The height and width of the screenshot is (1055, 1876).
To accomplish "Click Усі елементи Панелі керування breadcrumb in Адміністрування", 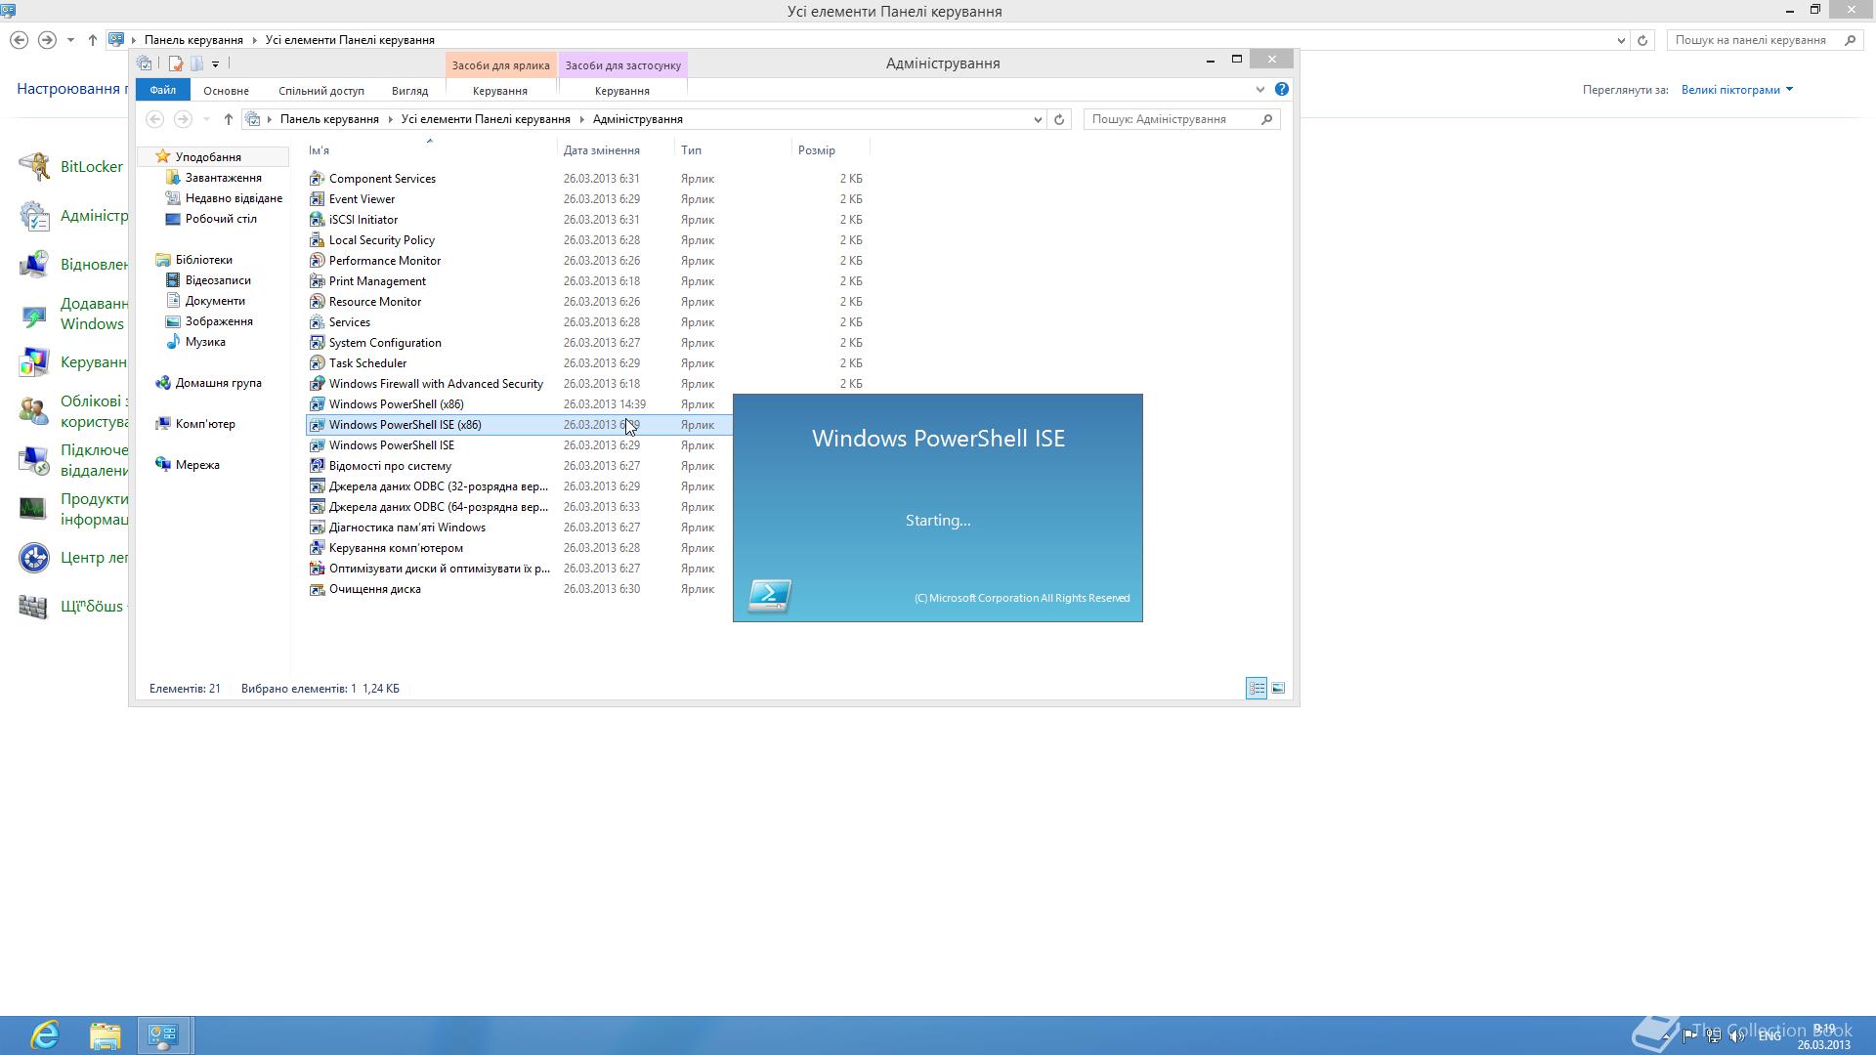I will 486,119.
